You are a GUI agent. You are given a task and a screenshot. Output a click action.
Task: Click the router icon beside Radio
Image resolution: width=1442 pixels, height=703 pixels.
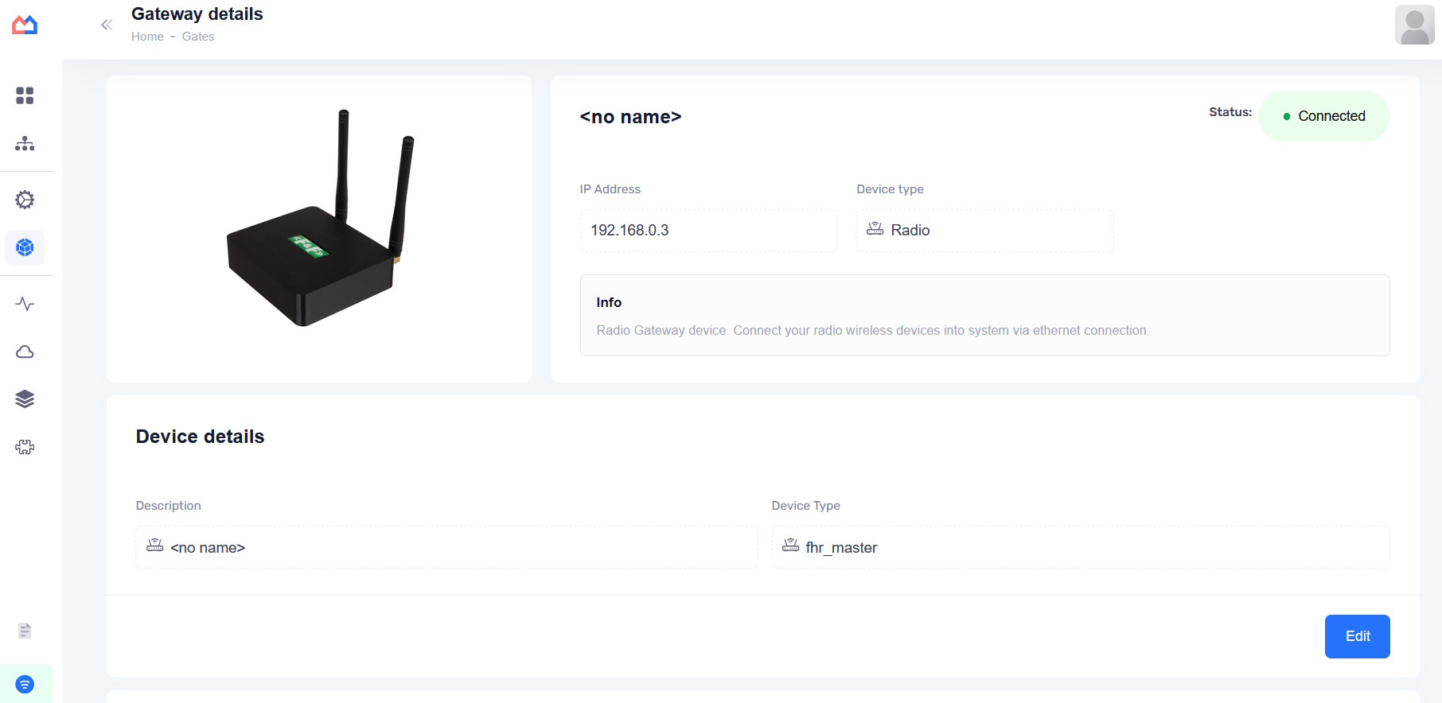(875, 229)
